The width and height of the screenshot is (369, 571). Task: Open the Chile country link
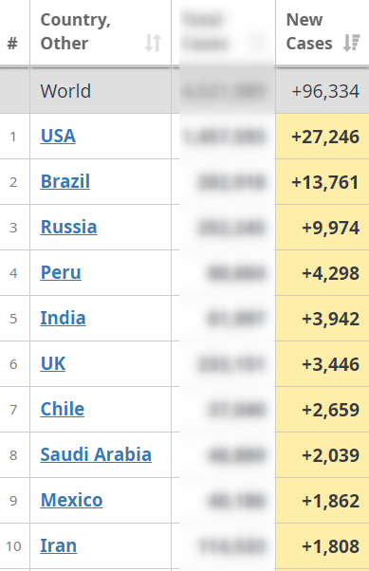click(x=63, y=410)
